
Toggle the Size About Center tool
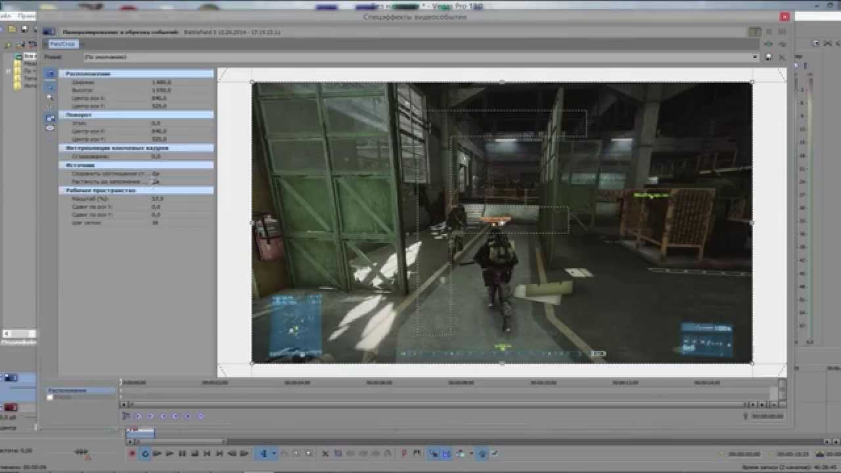pyautogui.click(x=50, y=128)
